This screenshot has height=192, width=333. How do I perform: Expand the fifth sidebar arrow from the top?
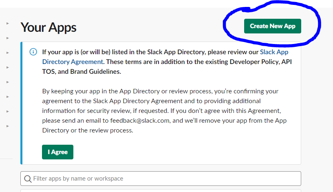[x=8, y=82]
